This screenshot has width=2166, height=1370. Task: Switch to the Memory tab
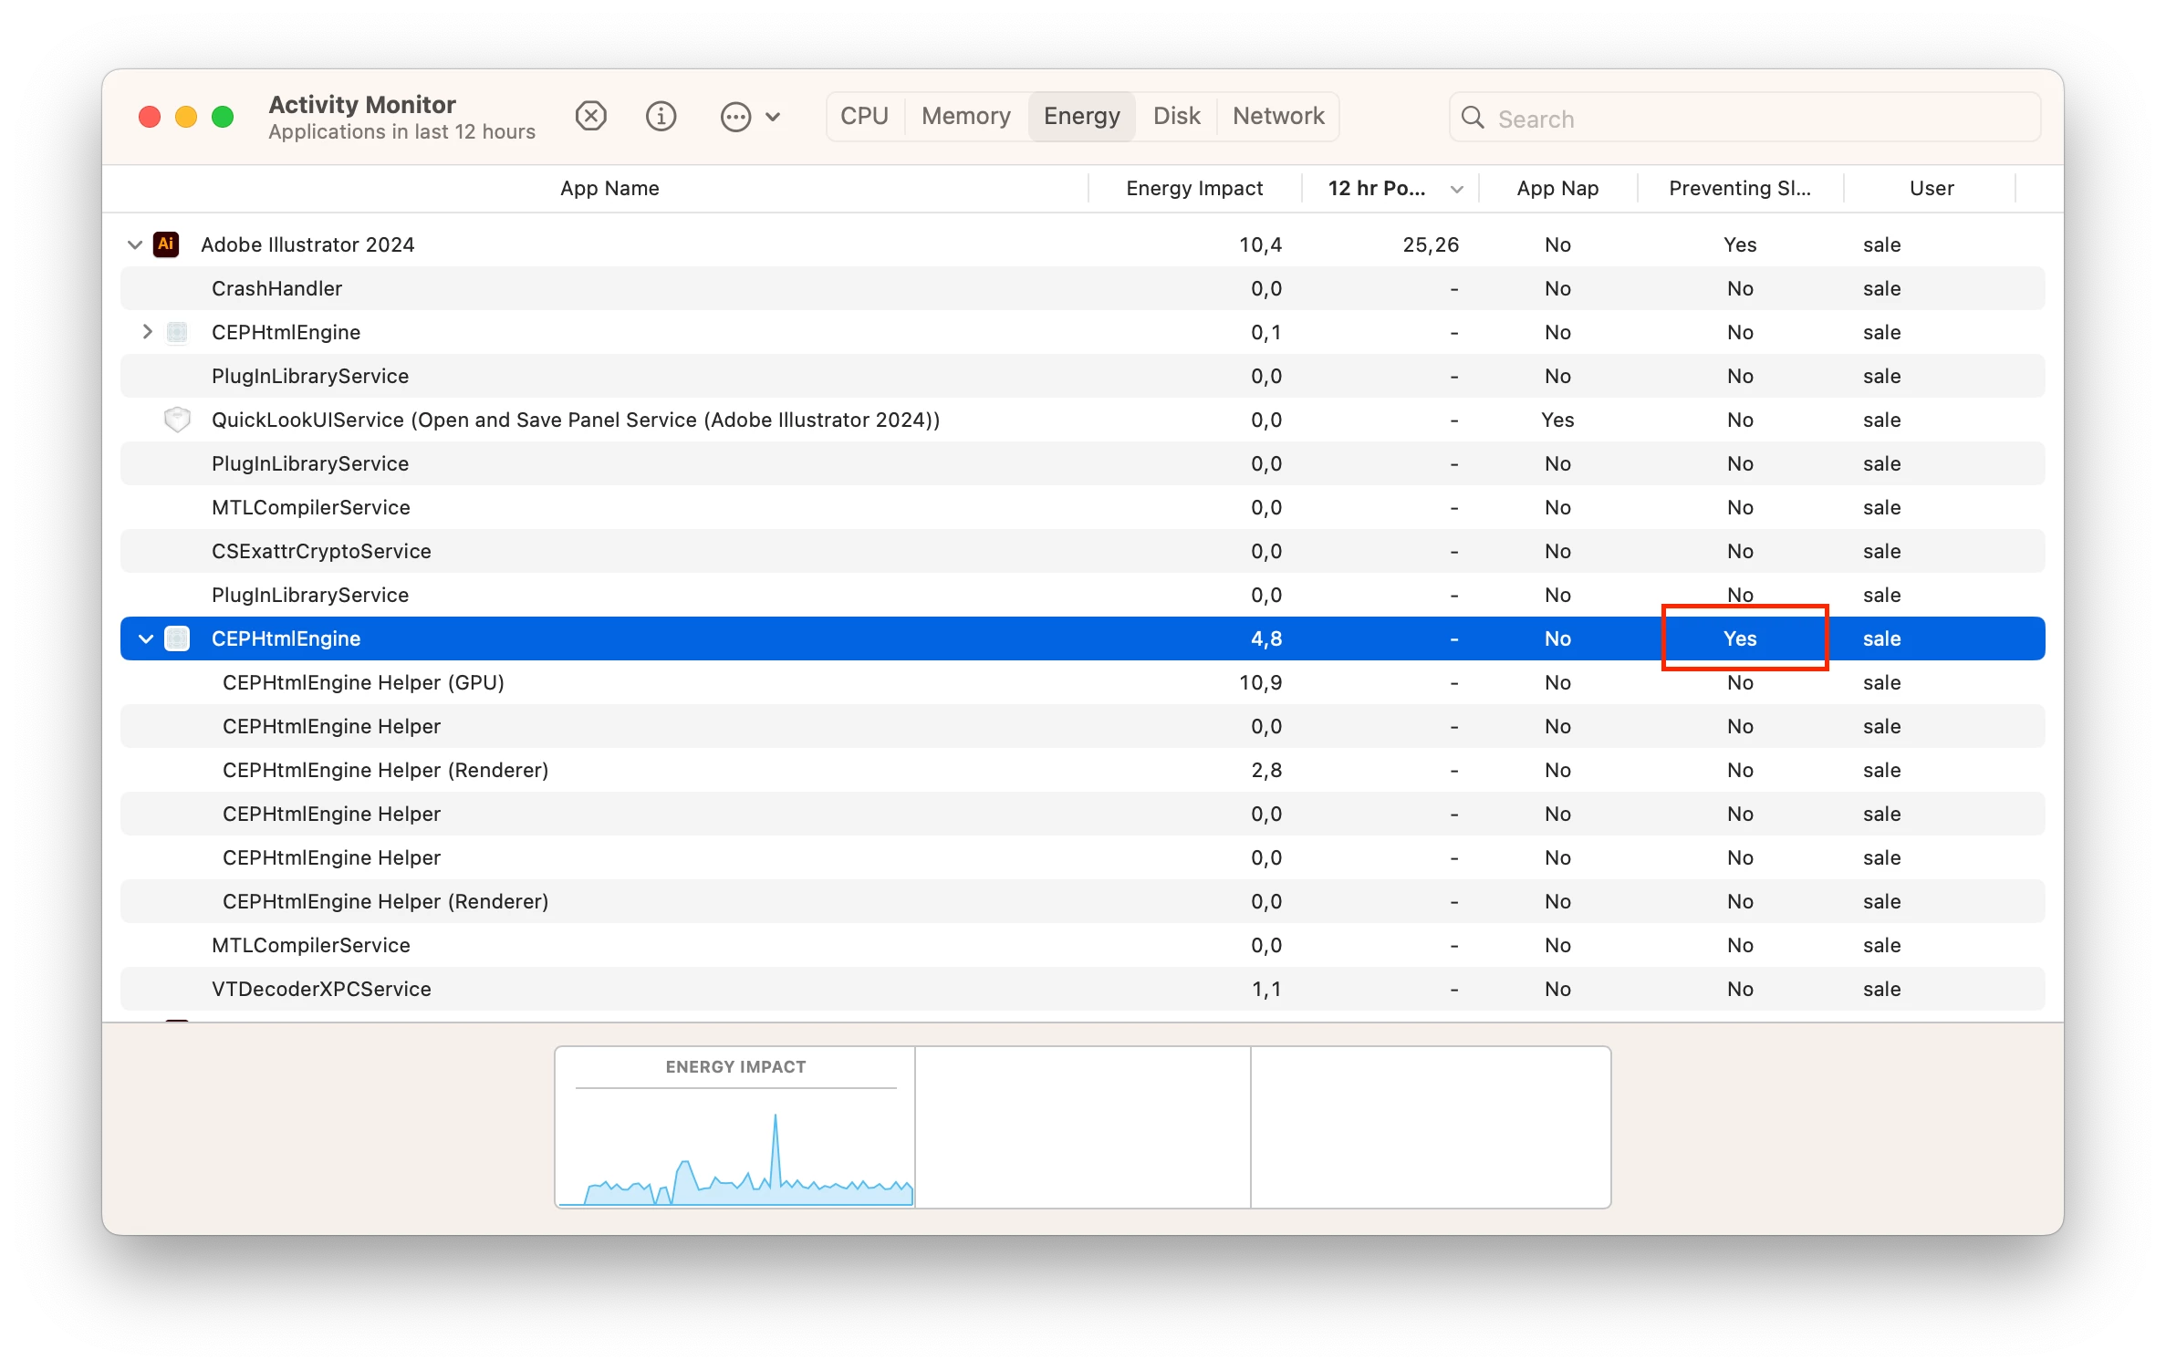(965, 116)
